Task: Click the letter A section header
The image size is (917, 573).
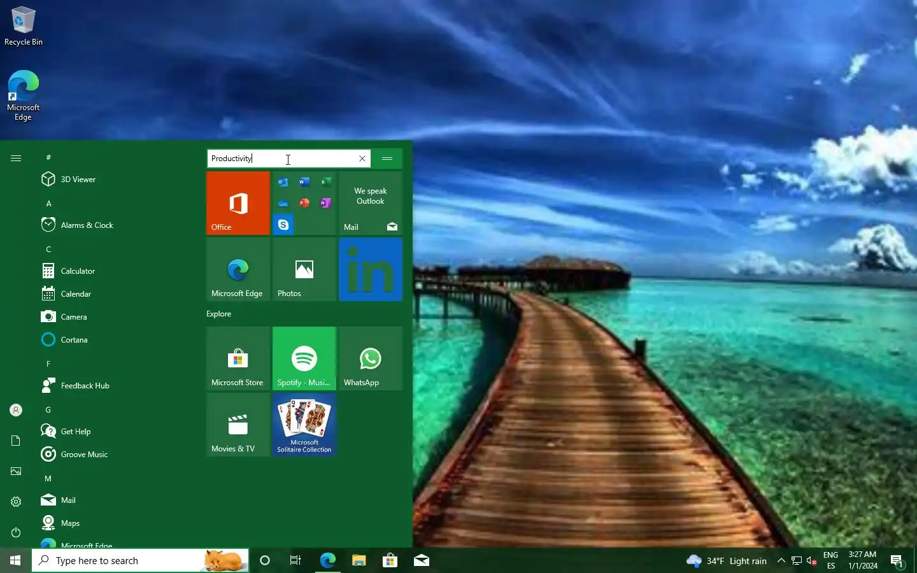Action: tap(48, 204)
